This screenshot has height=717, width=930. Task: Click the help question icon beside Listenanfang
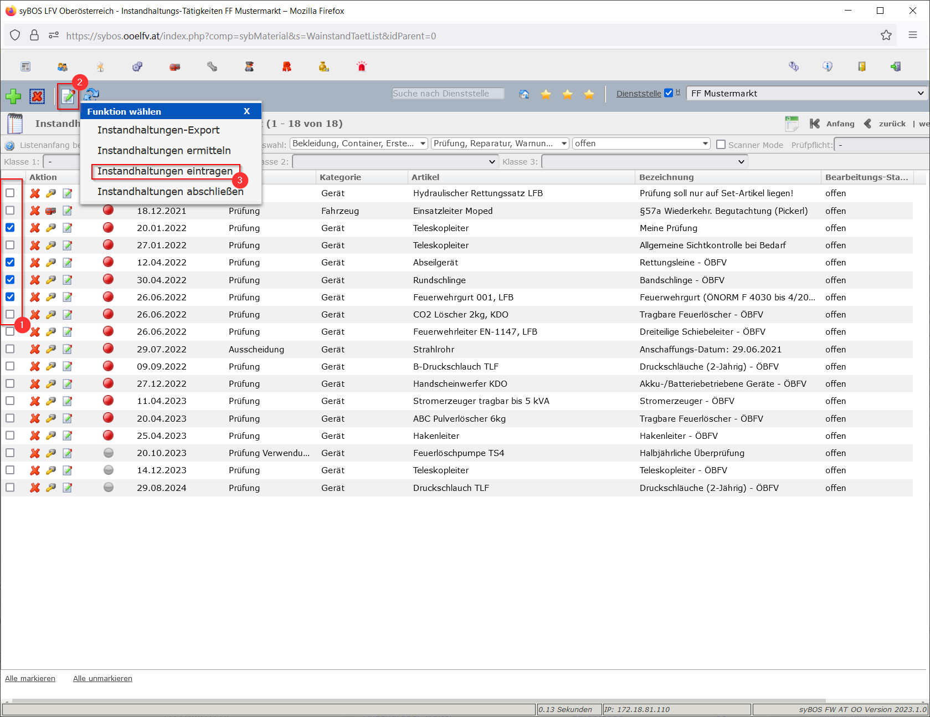click(9, 146)
